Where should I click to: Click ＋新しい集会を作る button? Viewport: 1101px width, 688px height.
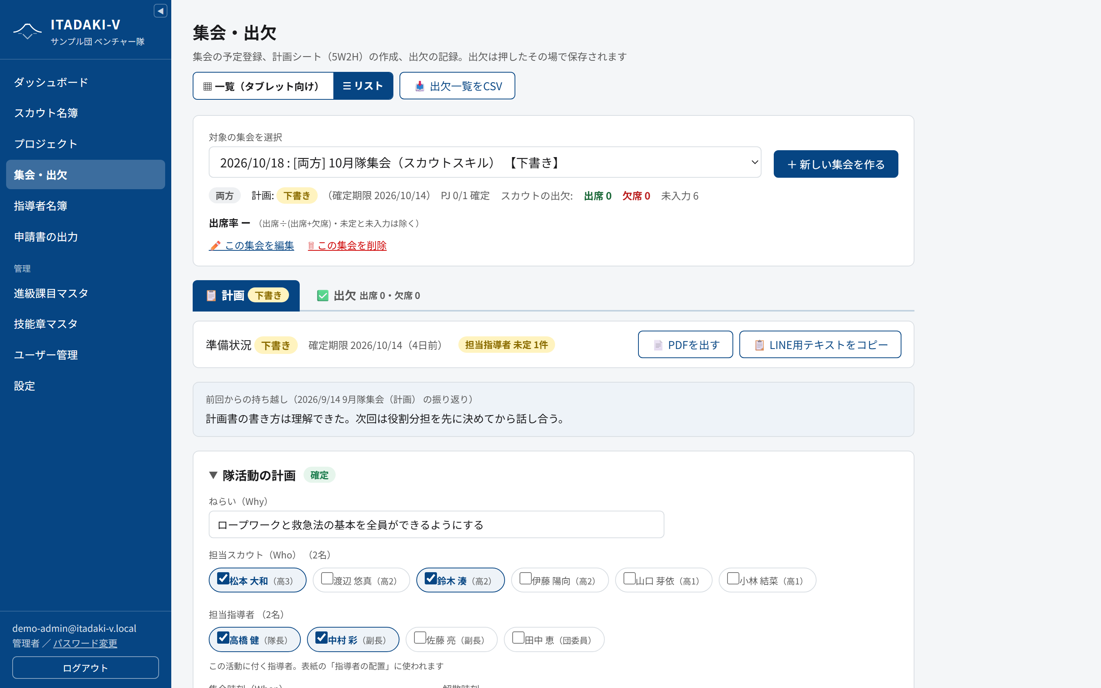[x=836, y=164]
